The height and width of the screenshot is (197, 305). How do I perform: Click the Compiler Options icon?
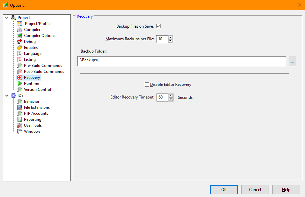tap(20, 36)
